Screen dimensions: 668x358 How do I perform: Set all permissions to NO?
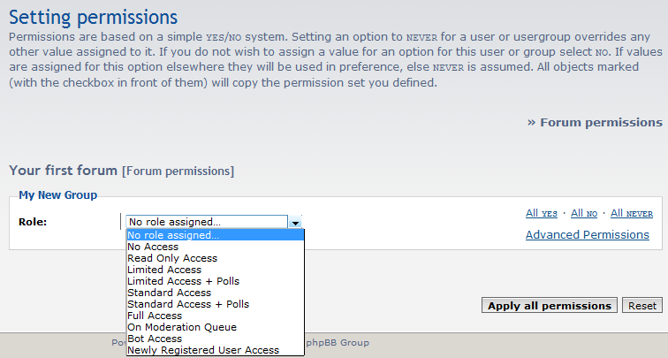pyautogui.click(x=584, y=213)
